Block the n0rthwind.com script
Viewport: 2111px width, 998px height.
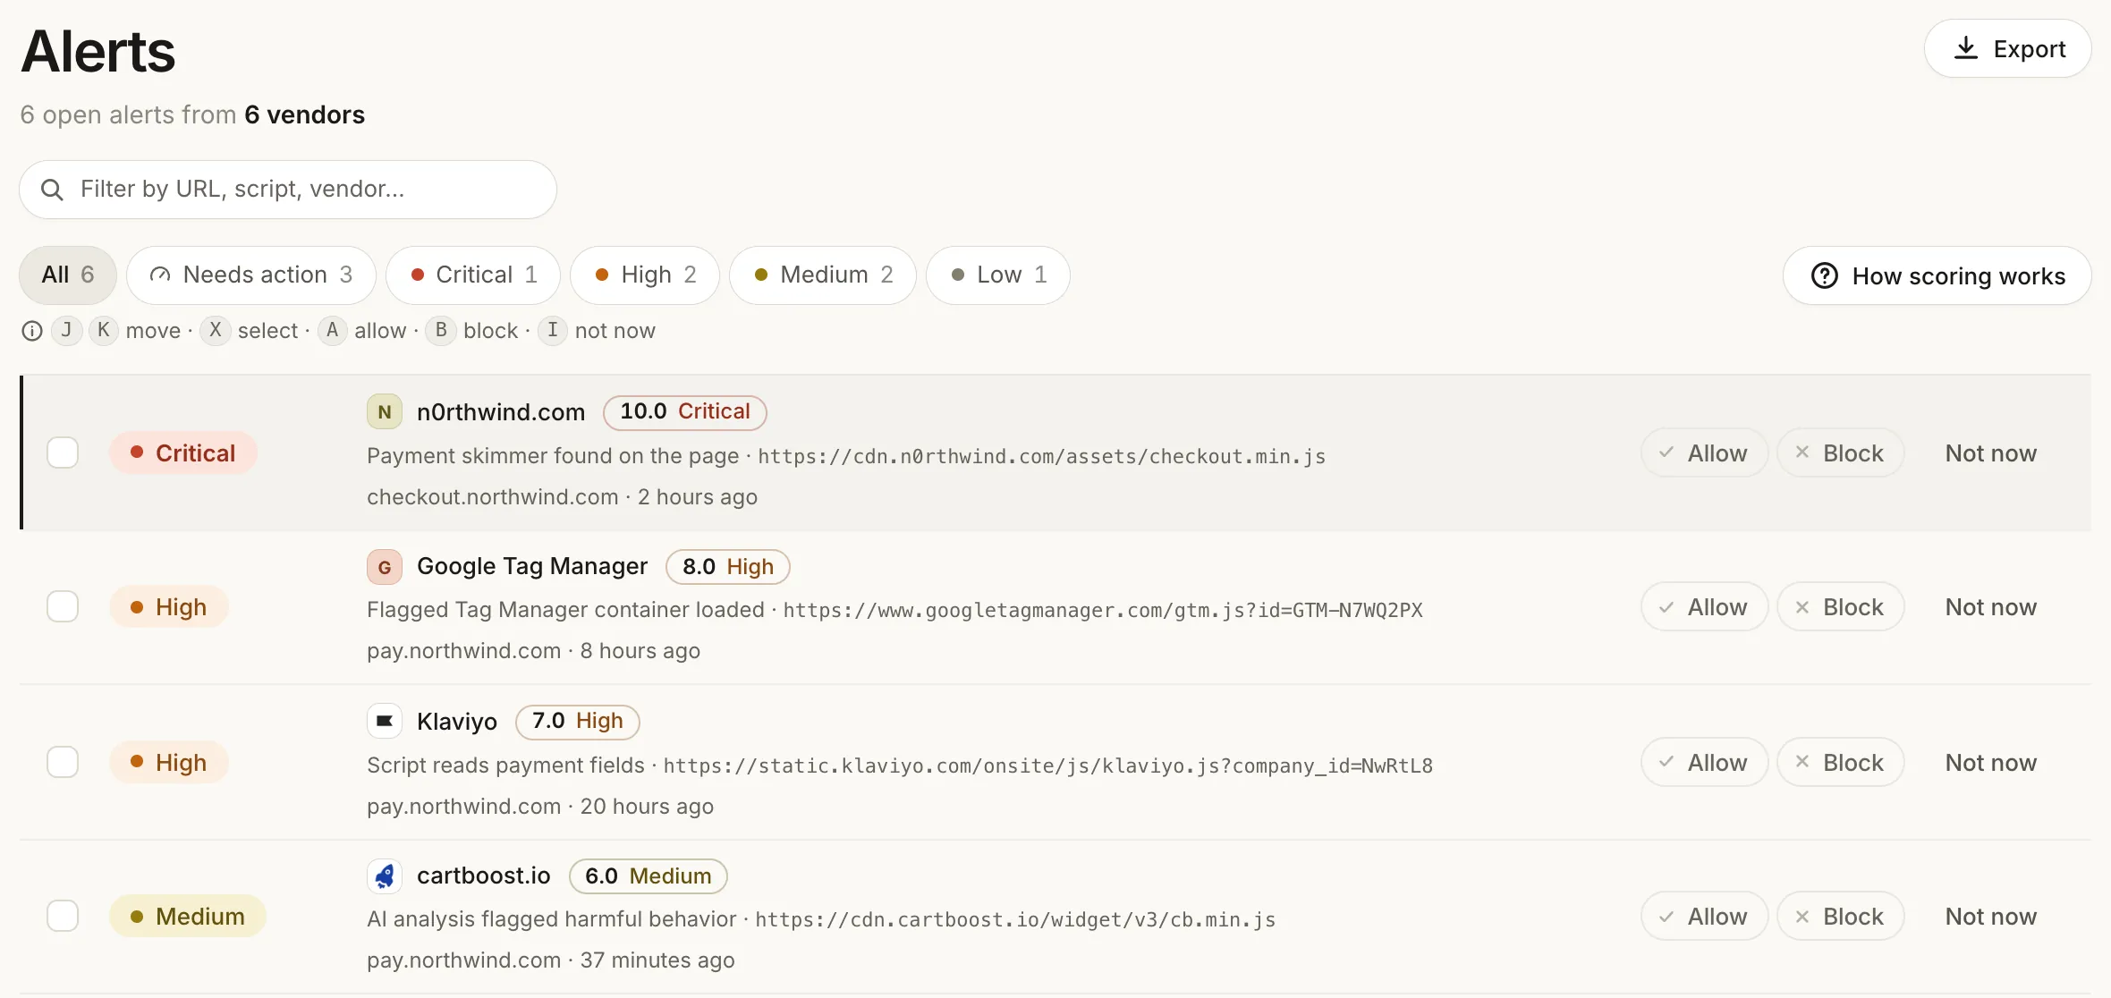pos(1841,453)
